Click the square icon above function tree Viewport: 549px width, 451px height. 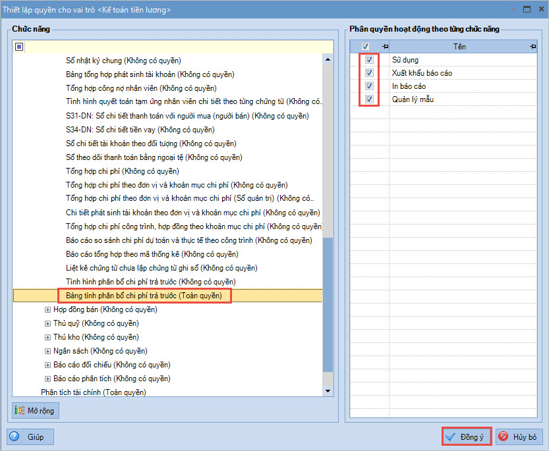(19, 47)
